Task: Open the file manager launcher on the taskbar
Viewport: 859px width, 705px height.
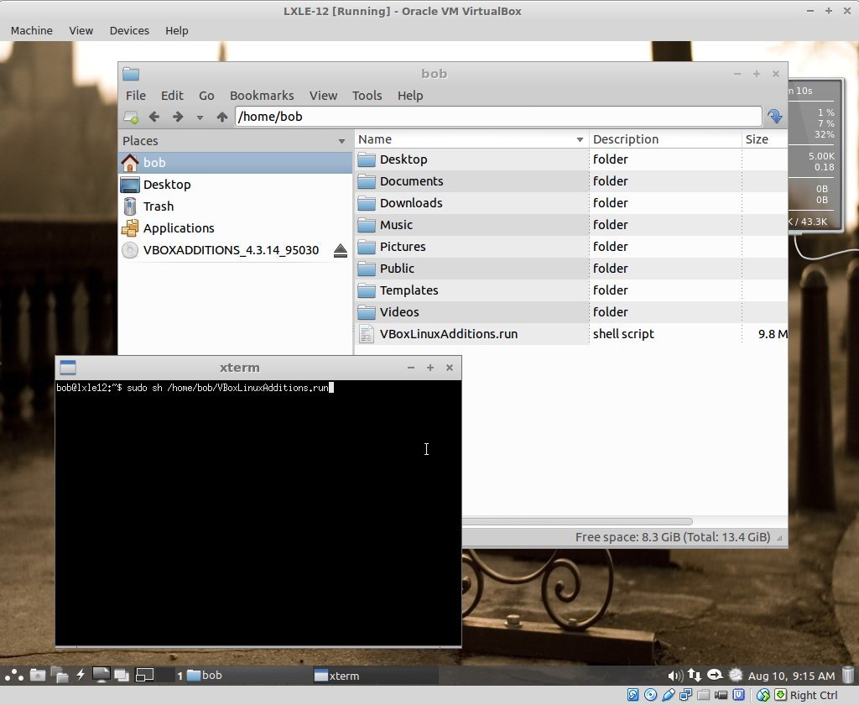Action: click(x=38, y=675)
